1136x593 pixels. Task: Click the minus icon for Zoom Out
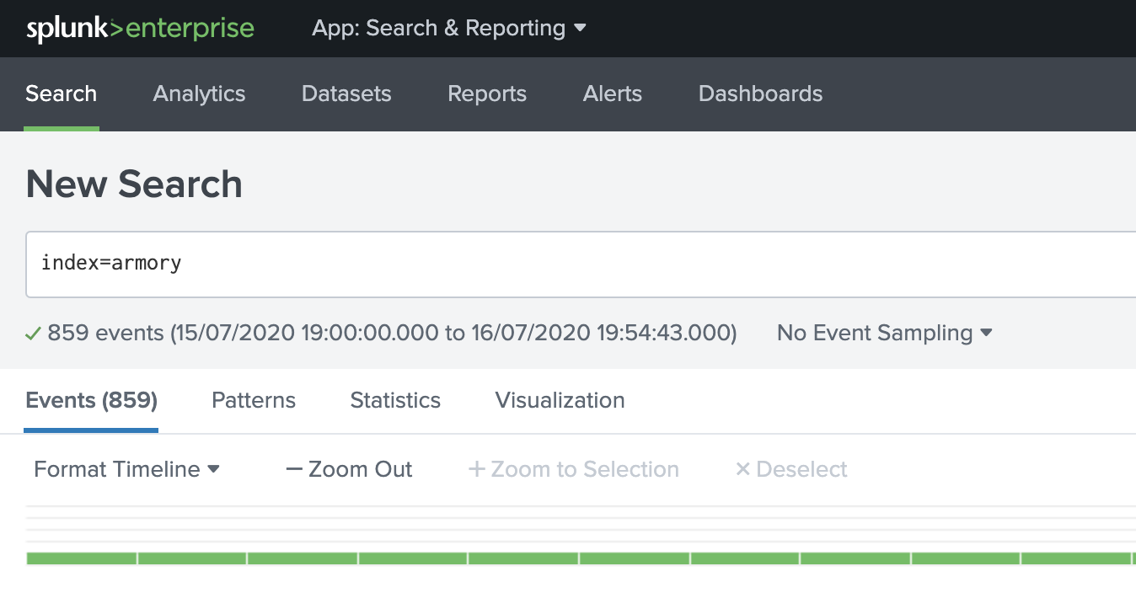[x=294, y=469]
